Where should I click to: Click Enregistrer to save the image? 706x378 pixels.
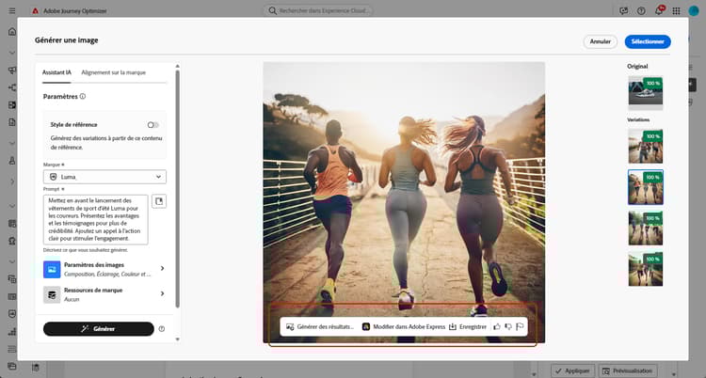(468, 326)
